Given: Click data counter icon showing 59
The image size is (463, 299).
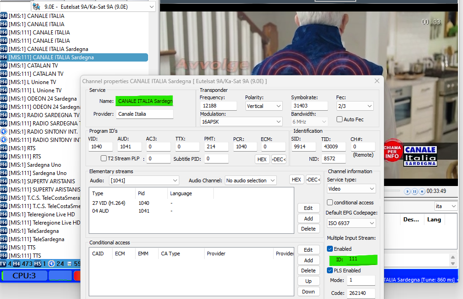Looking at the screenshot, I should (x=69, y=264).
